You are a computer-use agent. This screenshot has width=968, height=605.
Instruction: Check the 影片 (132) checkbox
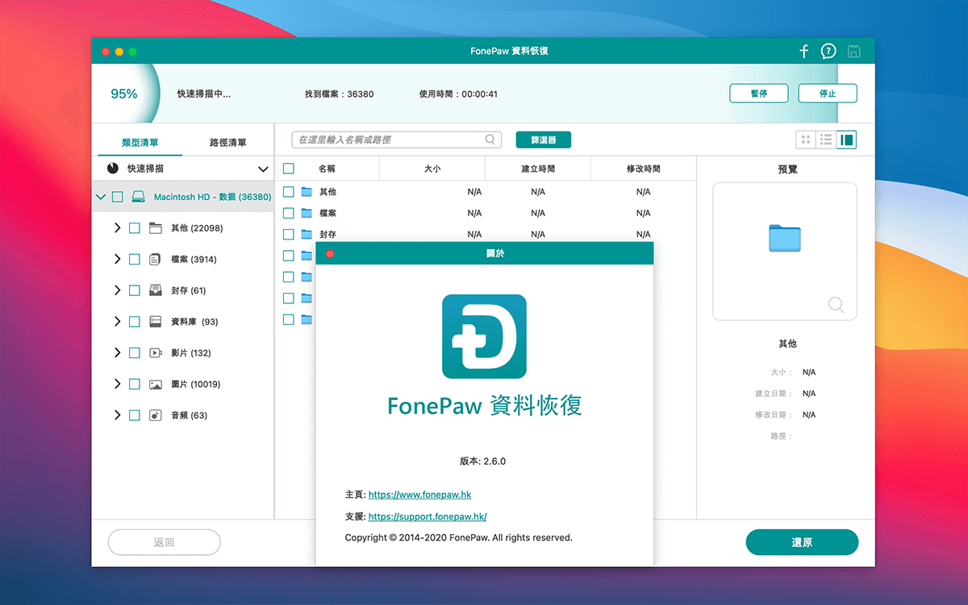pyautogui.click(x=135, y=353)
